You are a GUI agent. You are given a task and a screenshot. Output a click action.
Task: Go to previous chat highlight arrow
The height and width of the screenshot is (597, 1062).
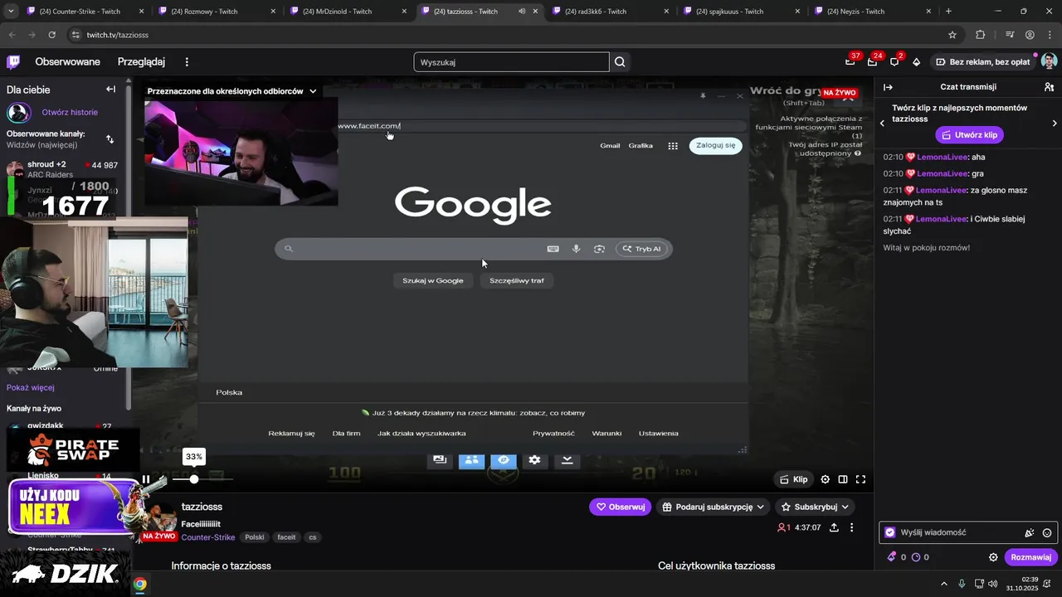tap(882, 123)
